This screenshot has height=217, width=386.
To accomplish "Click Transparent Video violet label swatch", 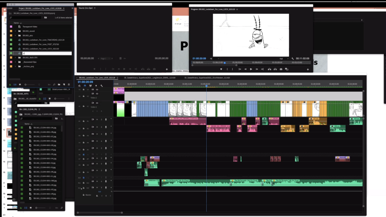I will [x=11, y=27].
